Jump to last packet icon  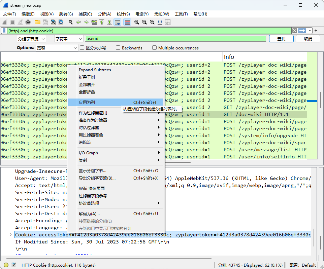coord(109,22)
